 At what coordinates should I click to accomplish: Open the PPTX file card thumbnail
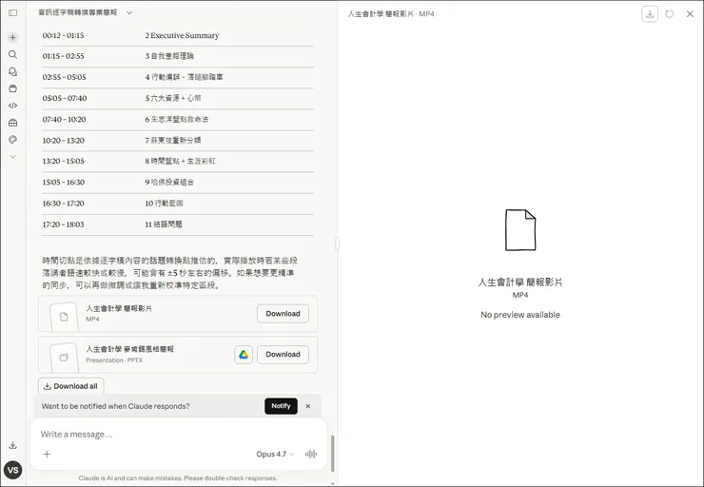(64, 358)
